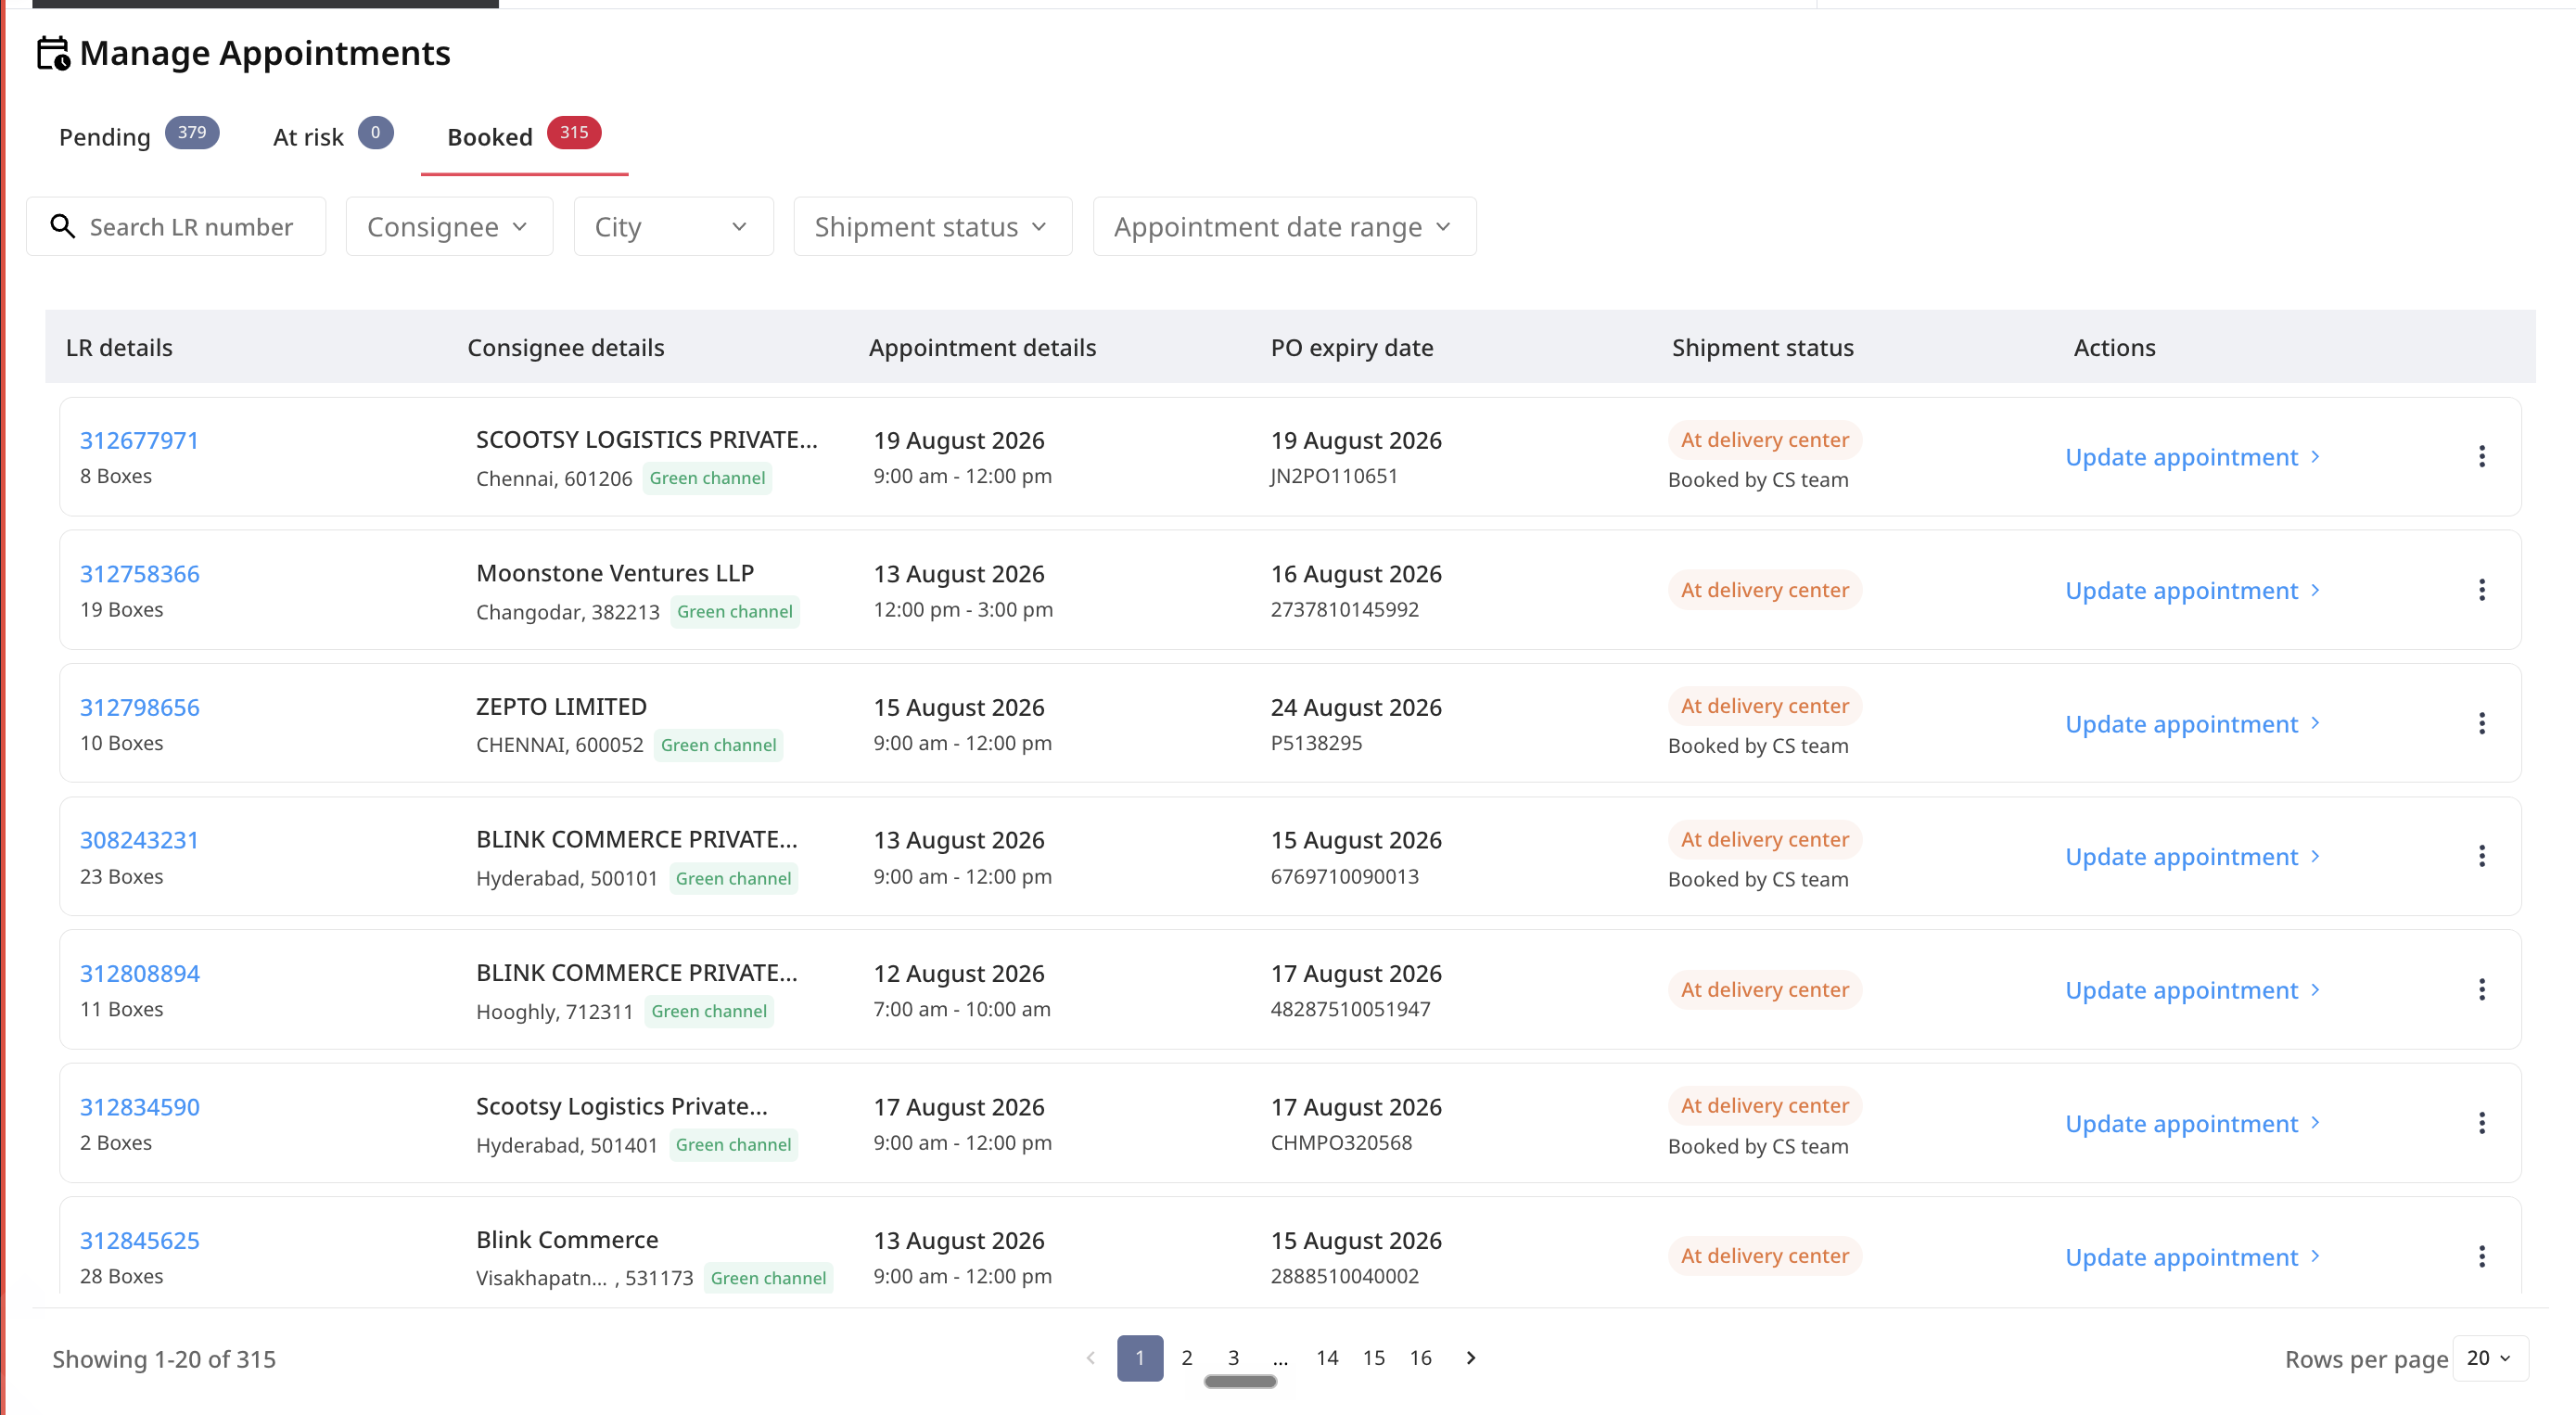The image size is (2576, 1415).
Task: Click the 315 booked count badge
Action: pyautogui.click(x=574, y=133)
